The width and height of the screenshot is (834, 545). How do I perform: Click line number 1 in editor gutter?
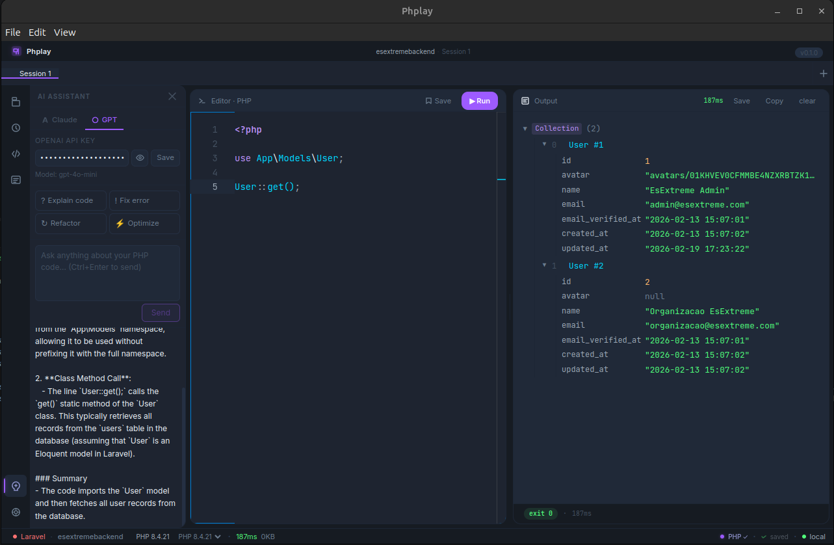click(x=215, y=129)
